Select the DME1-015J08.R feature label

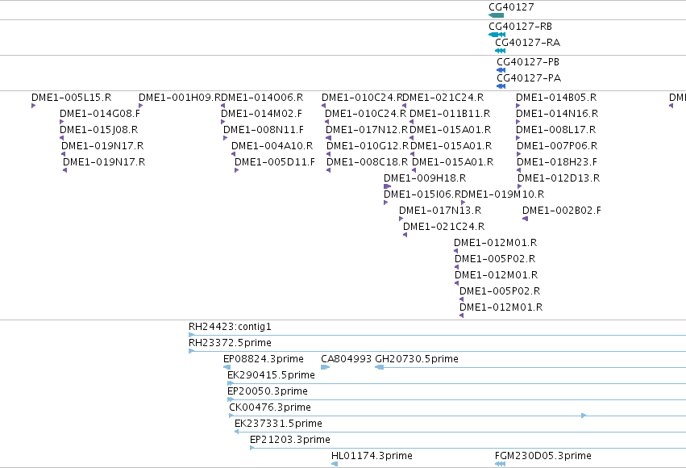click(99, 130)
